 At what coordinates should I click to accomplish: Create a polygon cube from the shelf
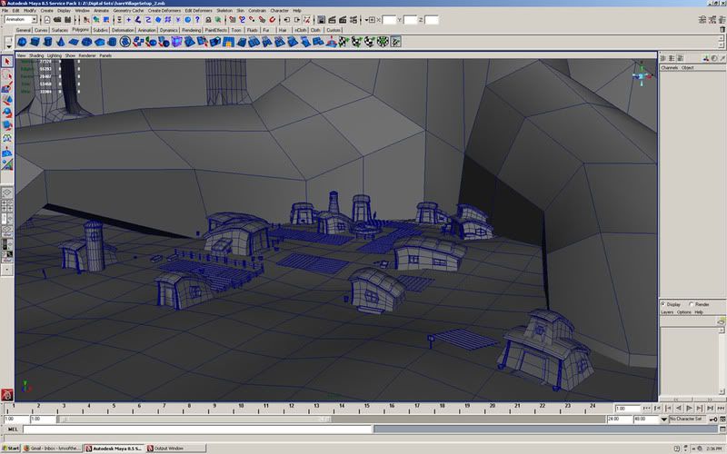[35, 42]
